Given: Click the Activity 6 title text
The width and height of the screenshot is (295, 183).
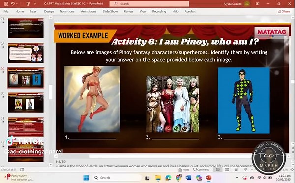Looking at the screenshot, I should (185, 42).
